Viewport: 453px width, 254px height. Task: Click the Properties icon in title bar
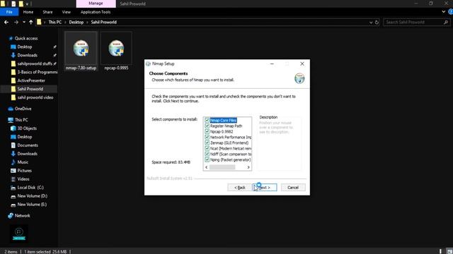point(13,4)
